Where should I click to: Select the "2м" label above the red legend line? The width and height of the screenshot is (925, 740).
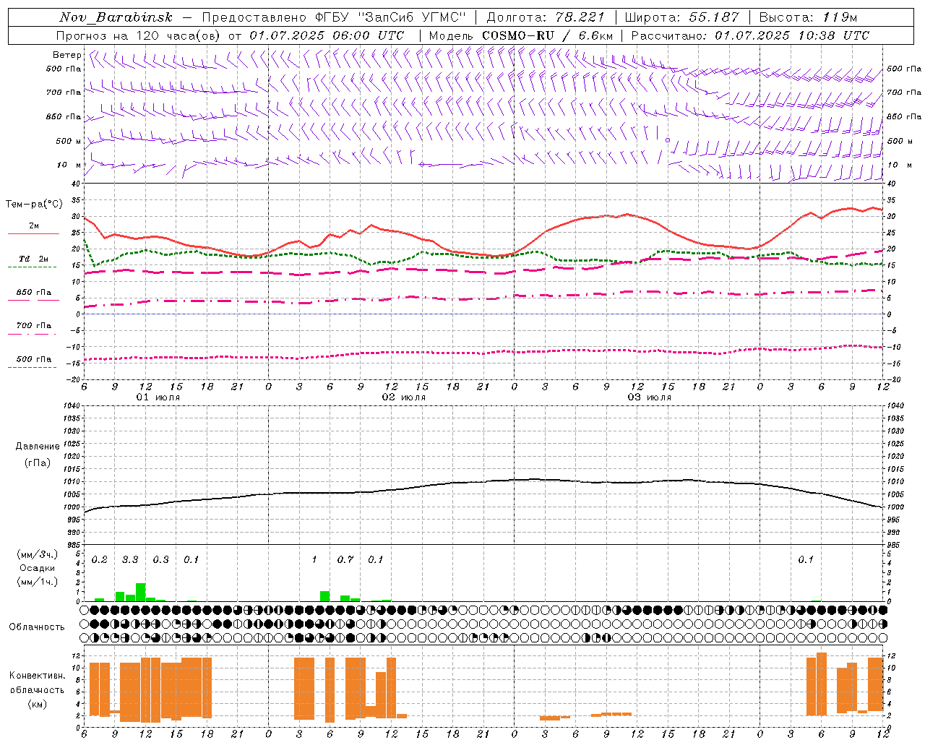coord(34,226)
